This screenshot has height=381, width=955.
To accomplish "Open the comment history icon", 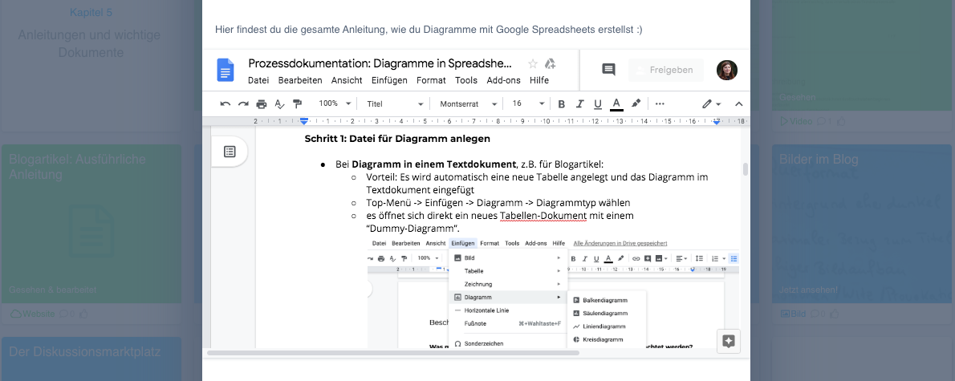I will tap(608, 70).
